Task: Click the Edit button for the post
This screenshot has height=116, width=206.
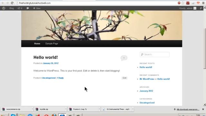Action: point(125,78)
